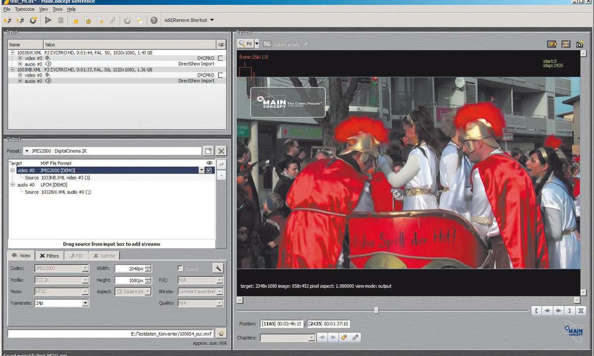
Task: Toggle the output video #0 JPEG2000 checkbox
Action: click(209, 170)
